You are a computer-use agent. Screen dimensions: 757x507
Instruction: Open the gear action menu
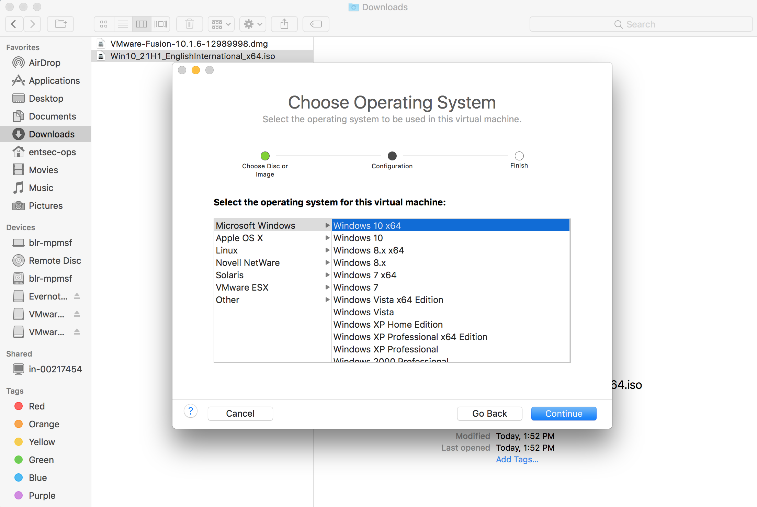click(x=252, y=24)
